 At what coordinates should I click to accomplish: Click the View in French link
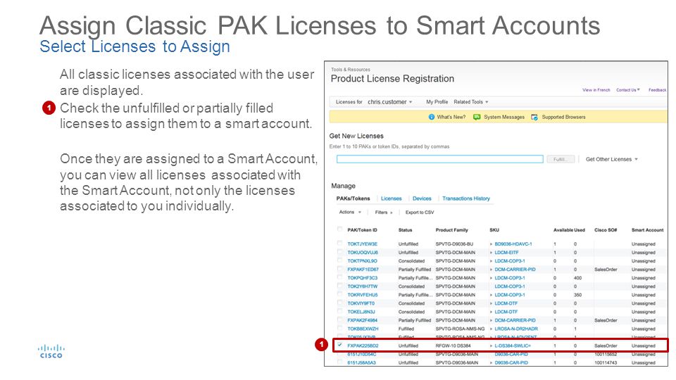(596, 90)
